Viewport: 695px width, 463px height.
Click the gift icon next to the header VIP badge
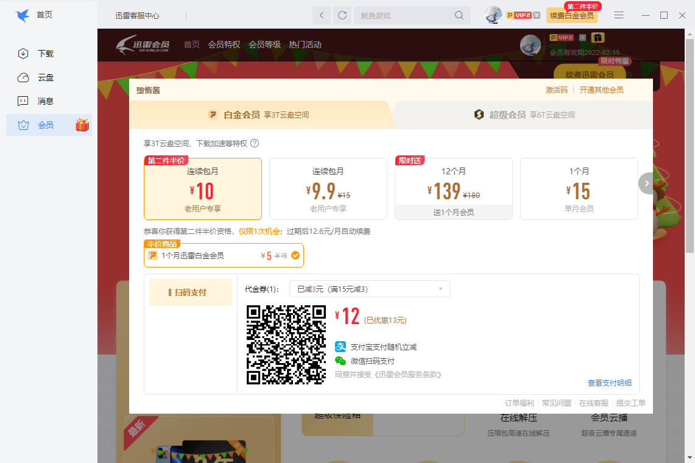[x=598, y=38]
